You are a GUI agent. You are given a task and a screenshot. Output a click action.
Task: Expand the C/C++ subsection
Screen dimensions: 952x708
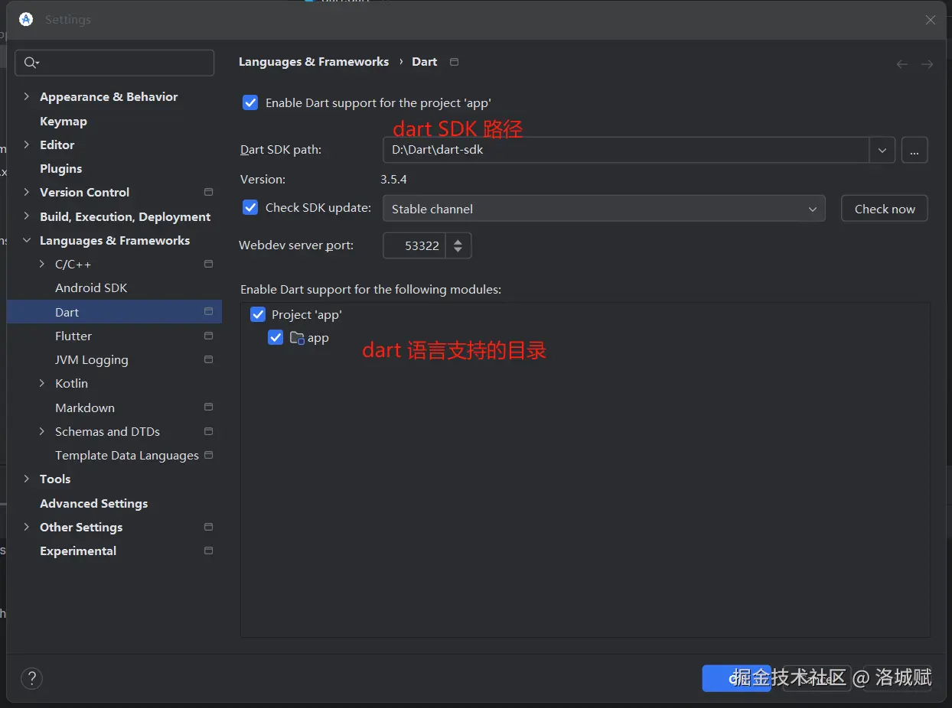click(x=42, y=264)
